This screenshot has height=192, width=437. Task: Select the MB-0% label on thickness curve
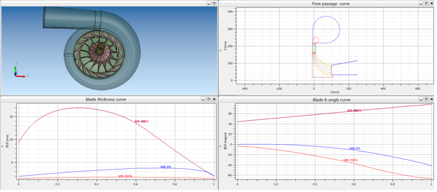click(x=166, y=167)
